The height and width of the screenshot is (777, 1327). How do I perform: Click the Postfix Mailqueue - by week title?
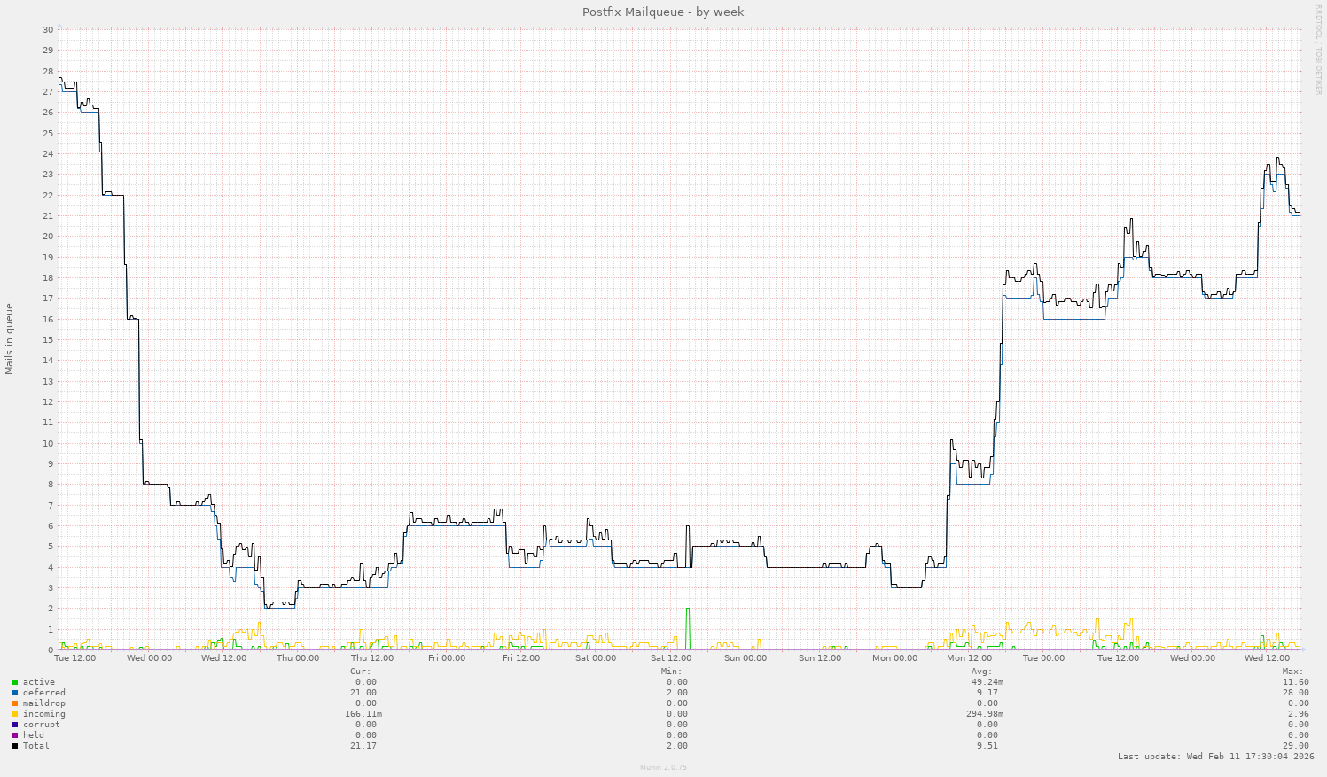point(663,12)
